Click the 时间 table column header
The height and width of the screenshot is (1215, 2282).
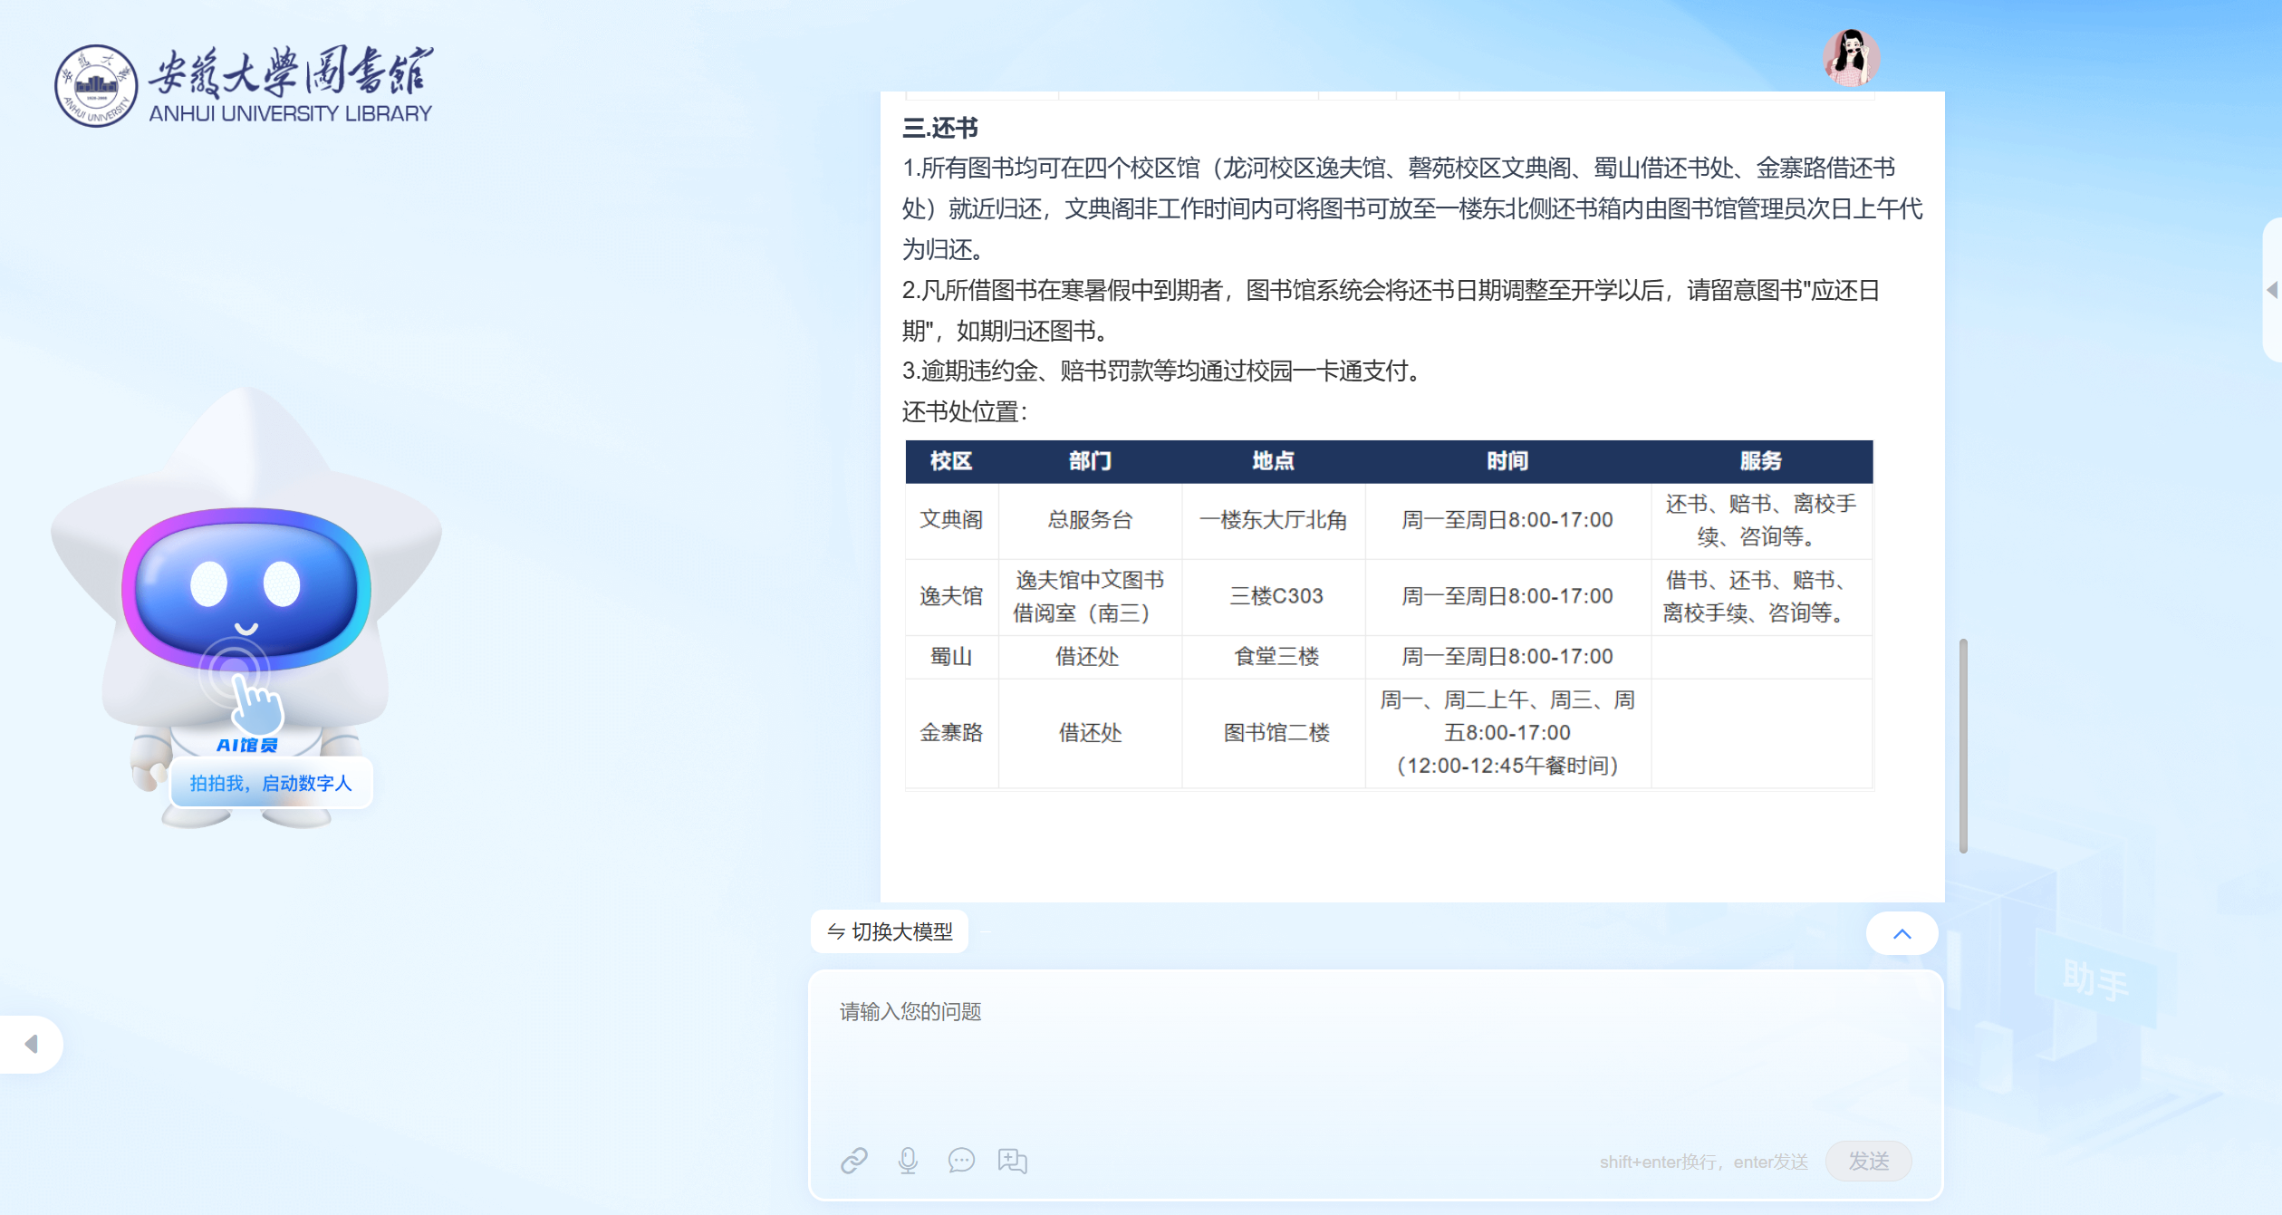(1507, 461)
